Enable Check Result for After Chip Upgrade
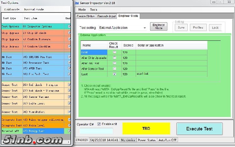235x147 pixels. (115, 58)
